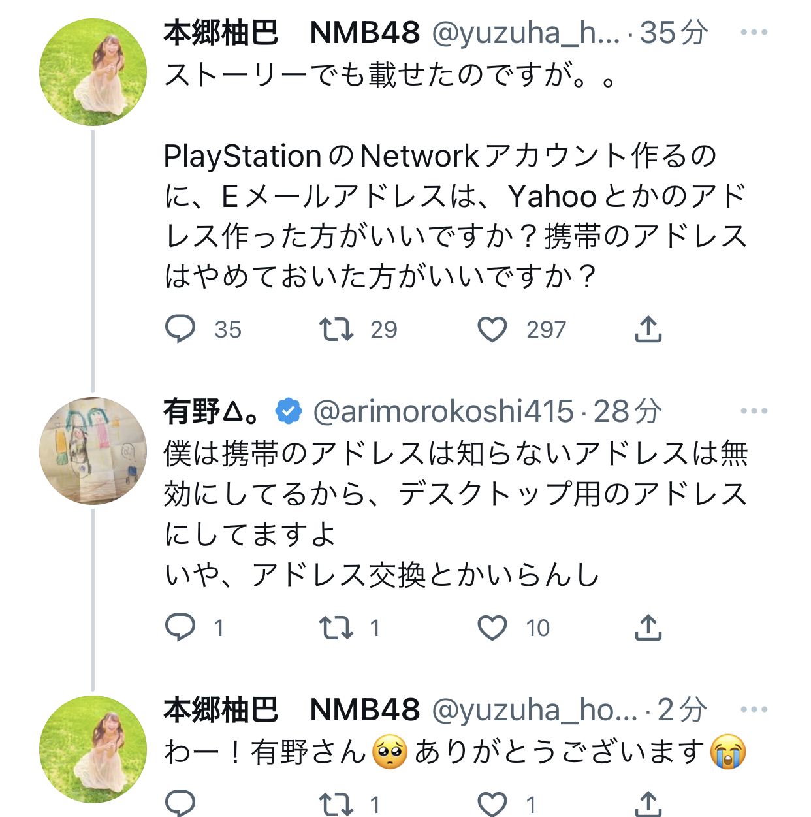The width and height of the screenshot is (811, 817).
Task: Open the bottom tweet's profile avatar
Action: [x=93, y=749]
